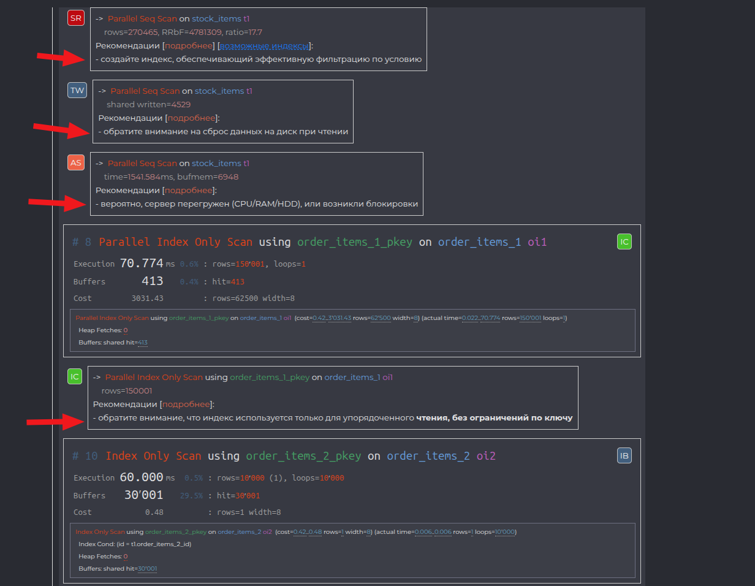
Task: Click the red SR node badge
Action: 75,18
